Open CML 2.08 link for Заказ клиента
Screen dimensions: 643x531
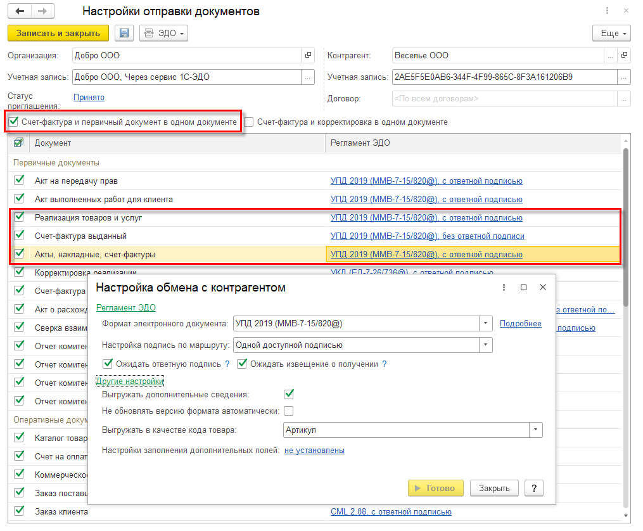click(x=391, y=512)
